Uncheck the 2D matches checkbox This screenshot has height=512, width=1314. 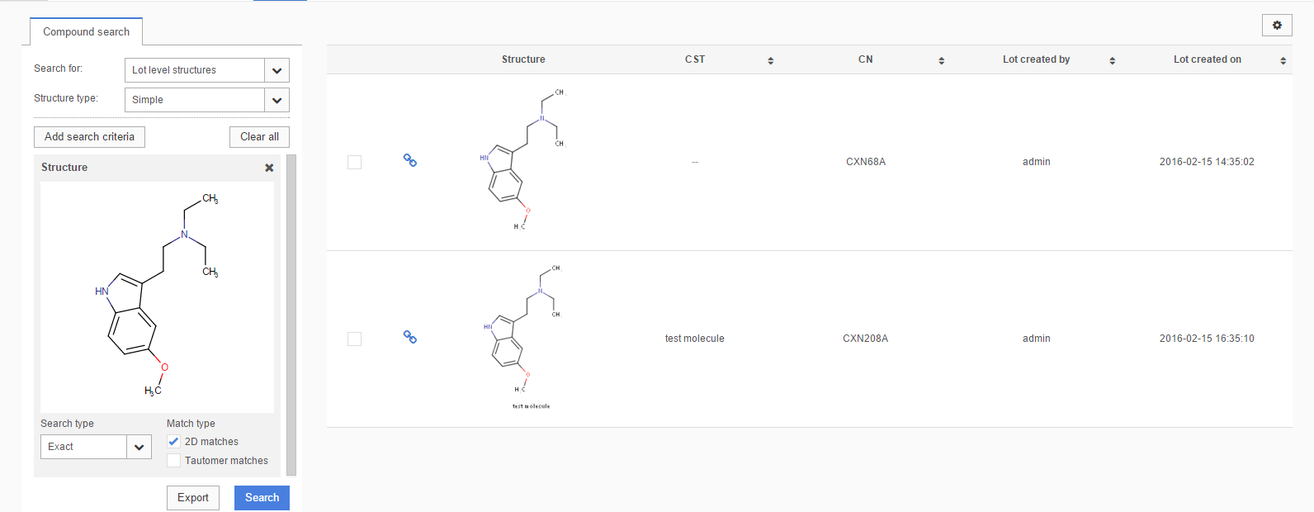point(173,442)
